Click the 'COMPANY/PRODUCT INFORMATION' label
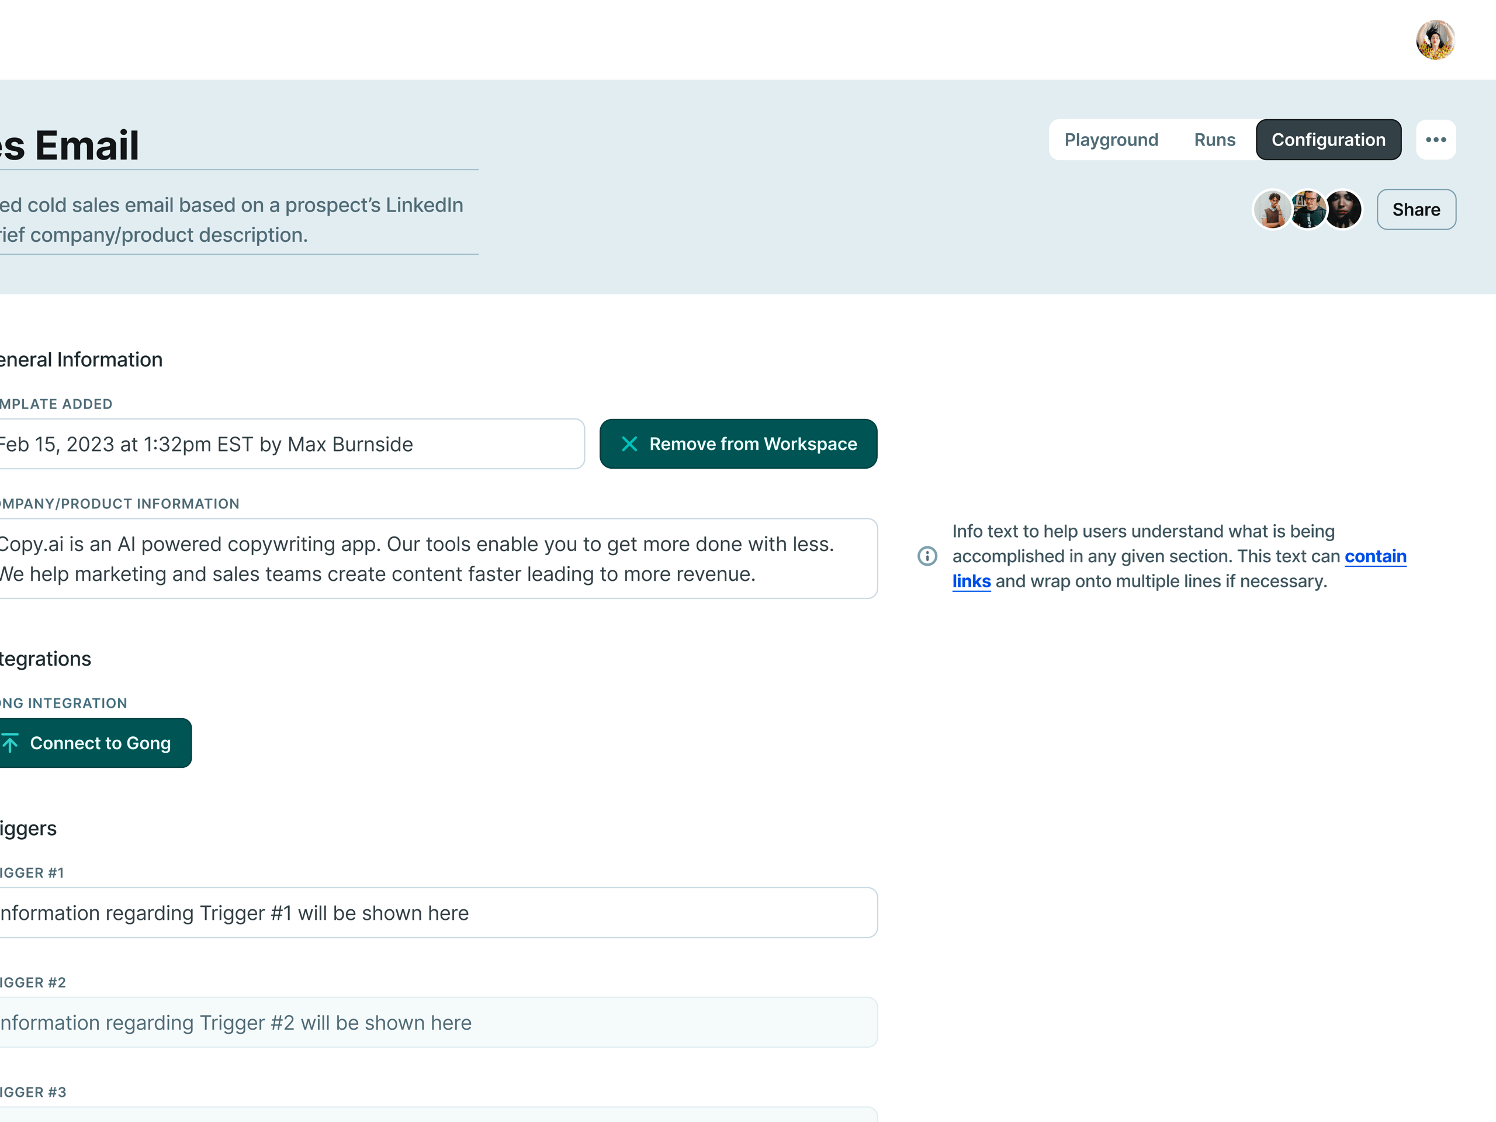Image resolution: width=1496 pixels, height=1122 pixels. pos(120,504)
